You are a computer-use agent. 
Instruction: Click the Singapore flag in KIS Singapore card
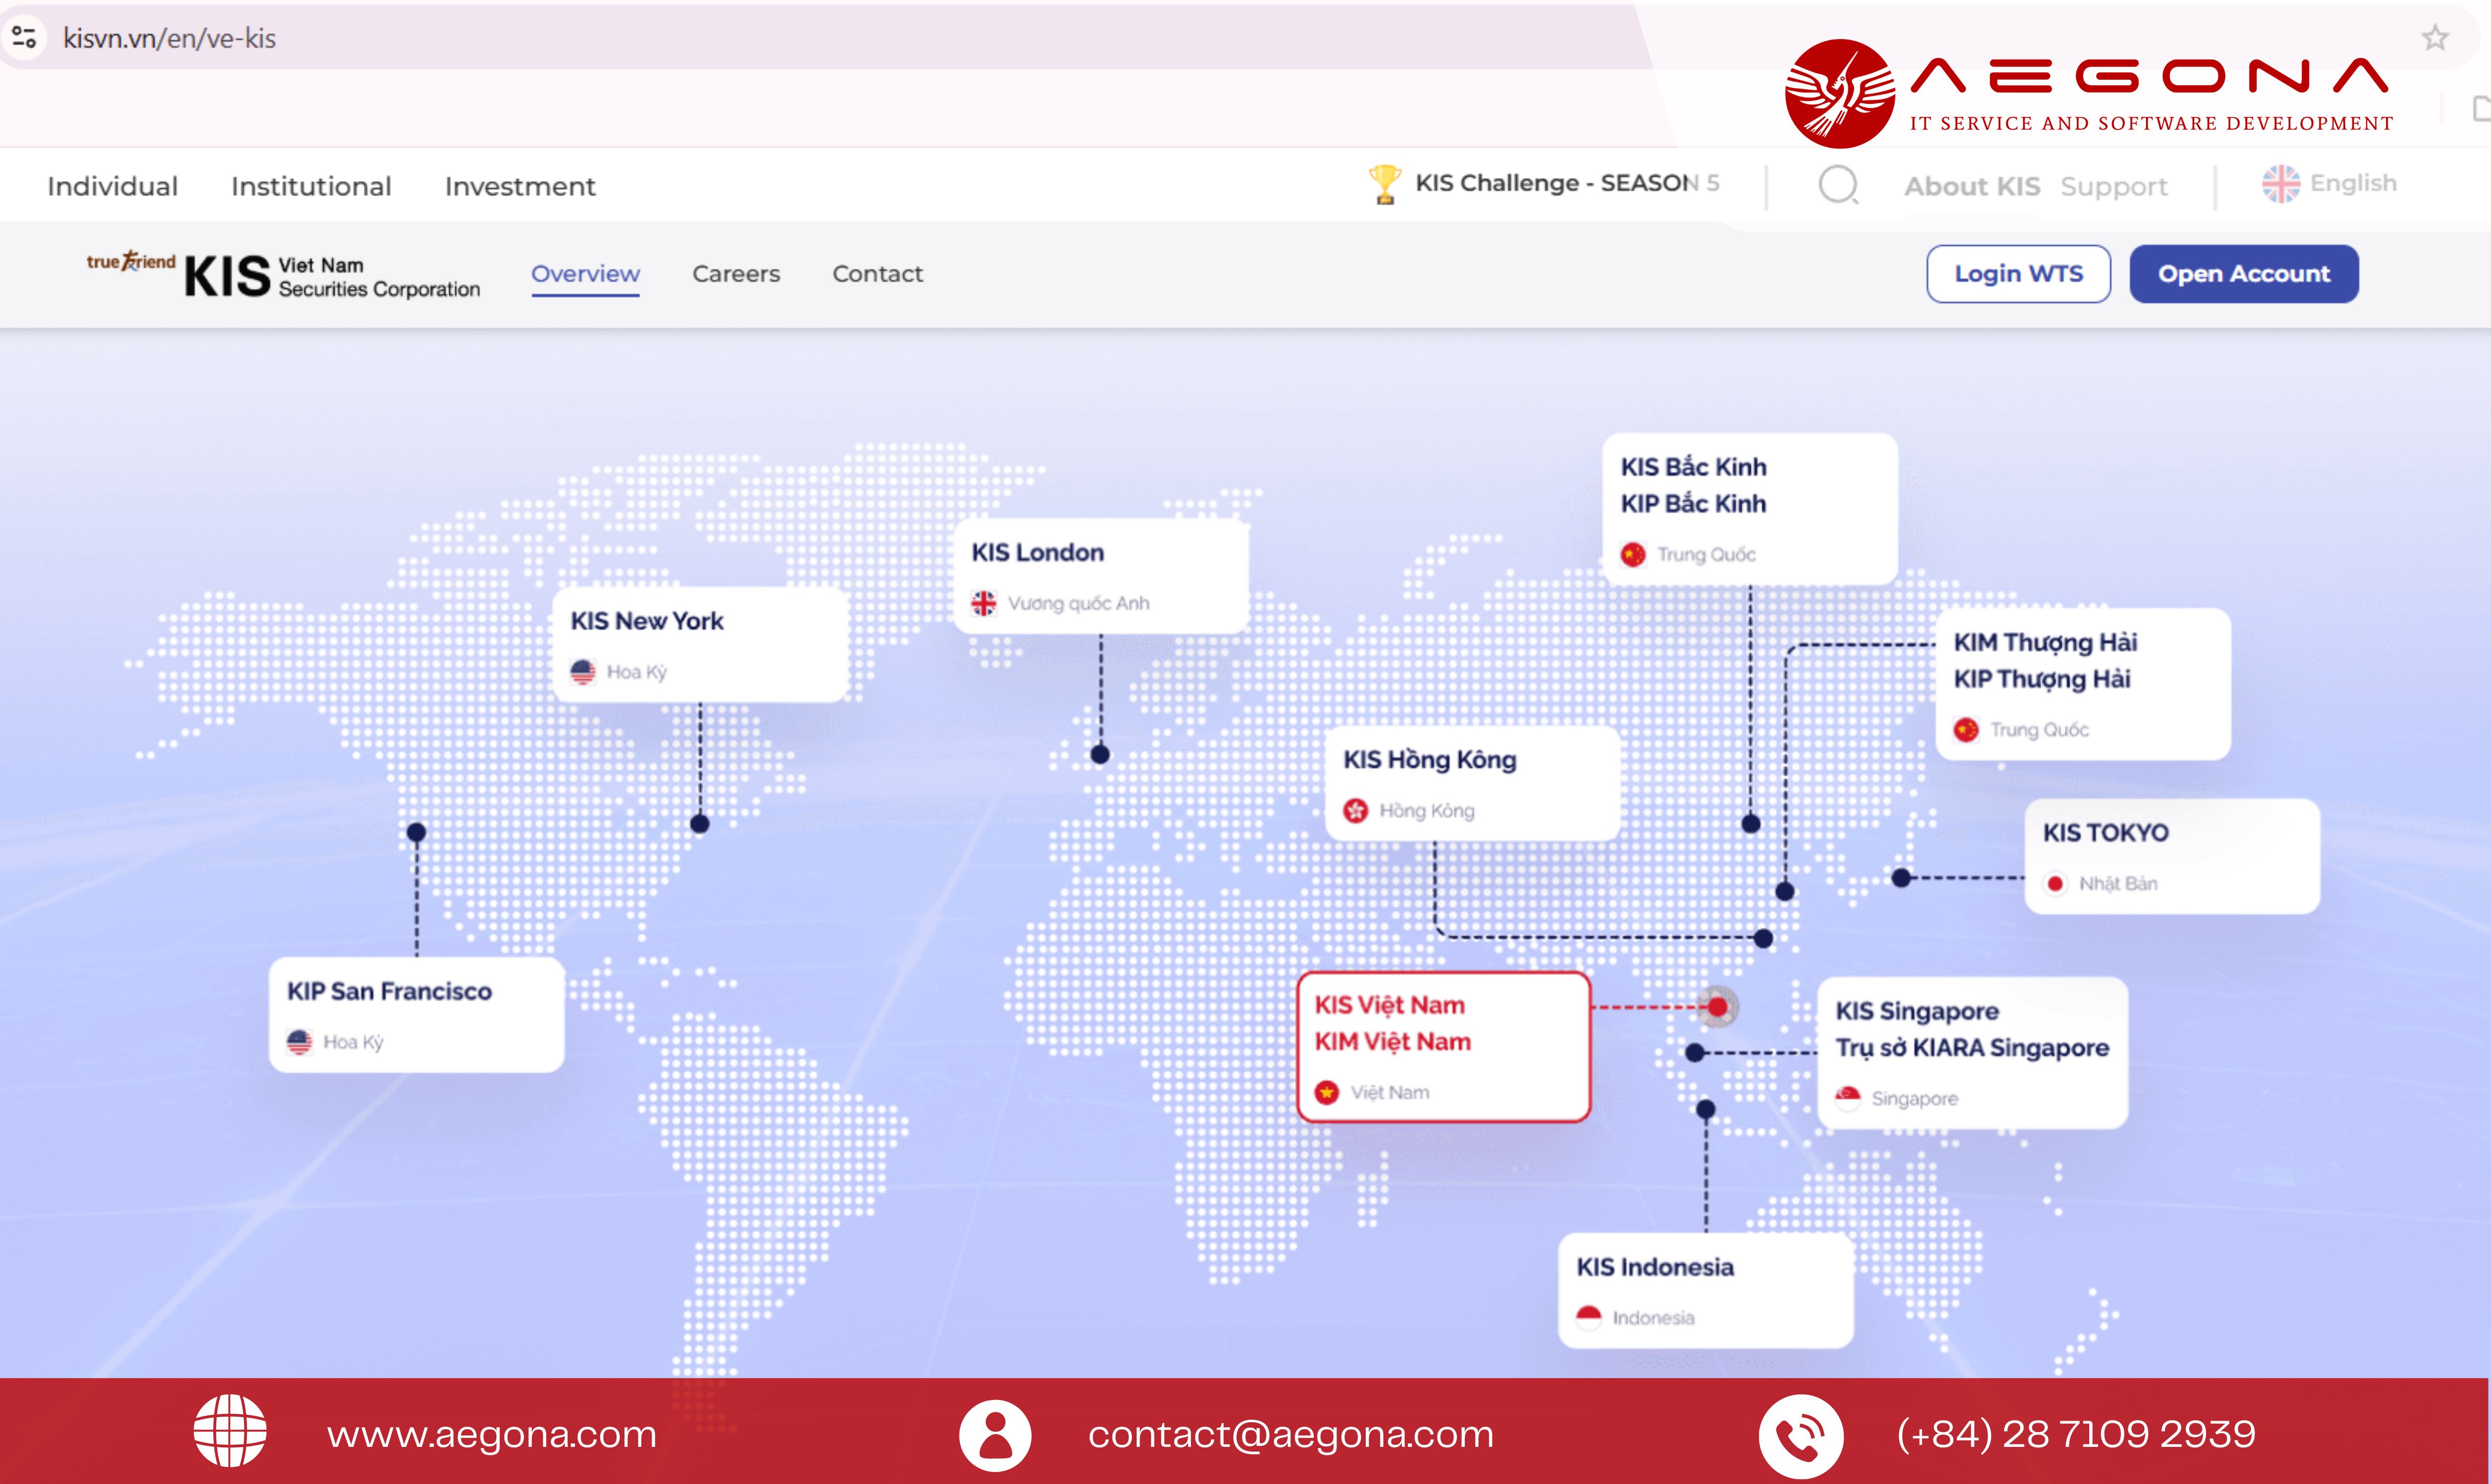click(1848, 1098)
